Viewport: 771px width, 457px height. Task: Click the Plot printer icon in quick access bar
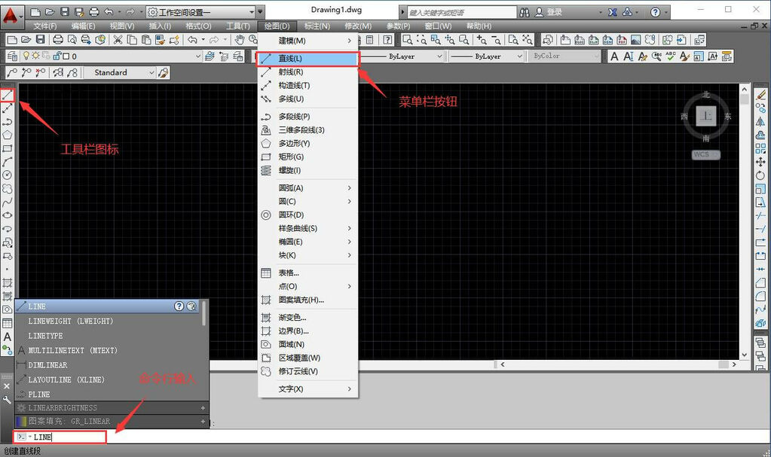click(x=93, y=12)
